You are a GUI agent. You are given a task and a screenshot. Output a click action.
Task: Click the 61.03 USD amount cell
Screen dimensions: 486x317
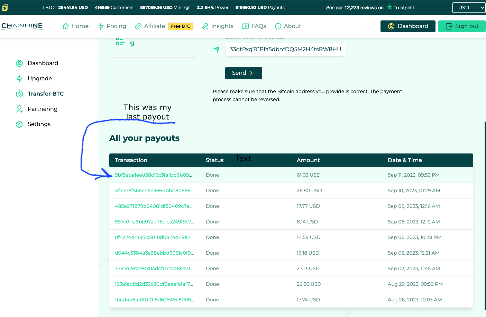click(x=309, y=175)
